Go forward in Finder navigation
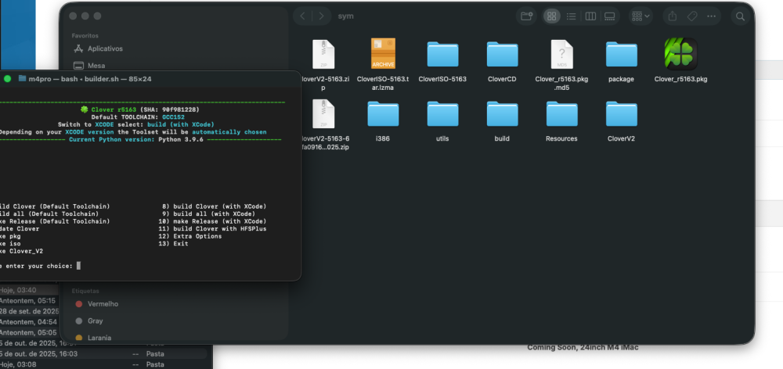783x369 pixels. pyautogui.click(x=321, y=16)
